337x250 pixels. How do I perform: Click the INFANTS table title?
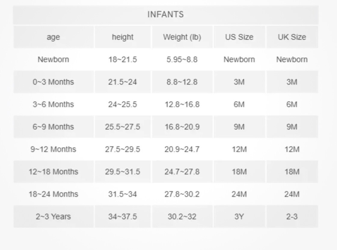[165, 14]
